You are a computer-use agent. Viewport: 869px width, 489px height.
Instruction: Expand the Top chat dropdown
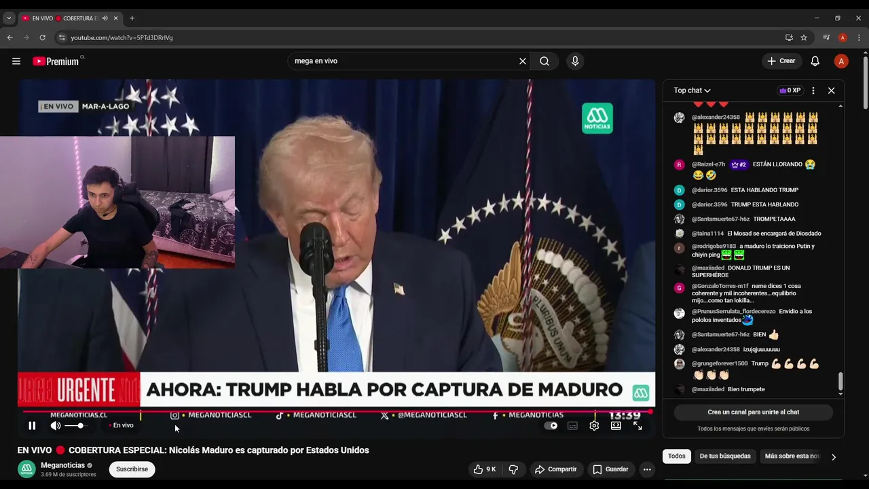point(692,90)
